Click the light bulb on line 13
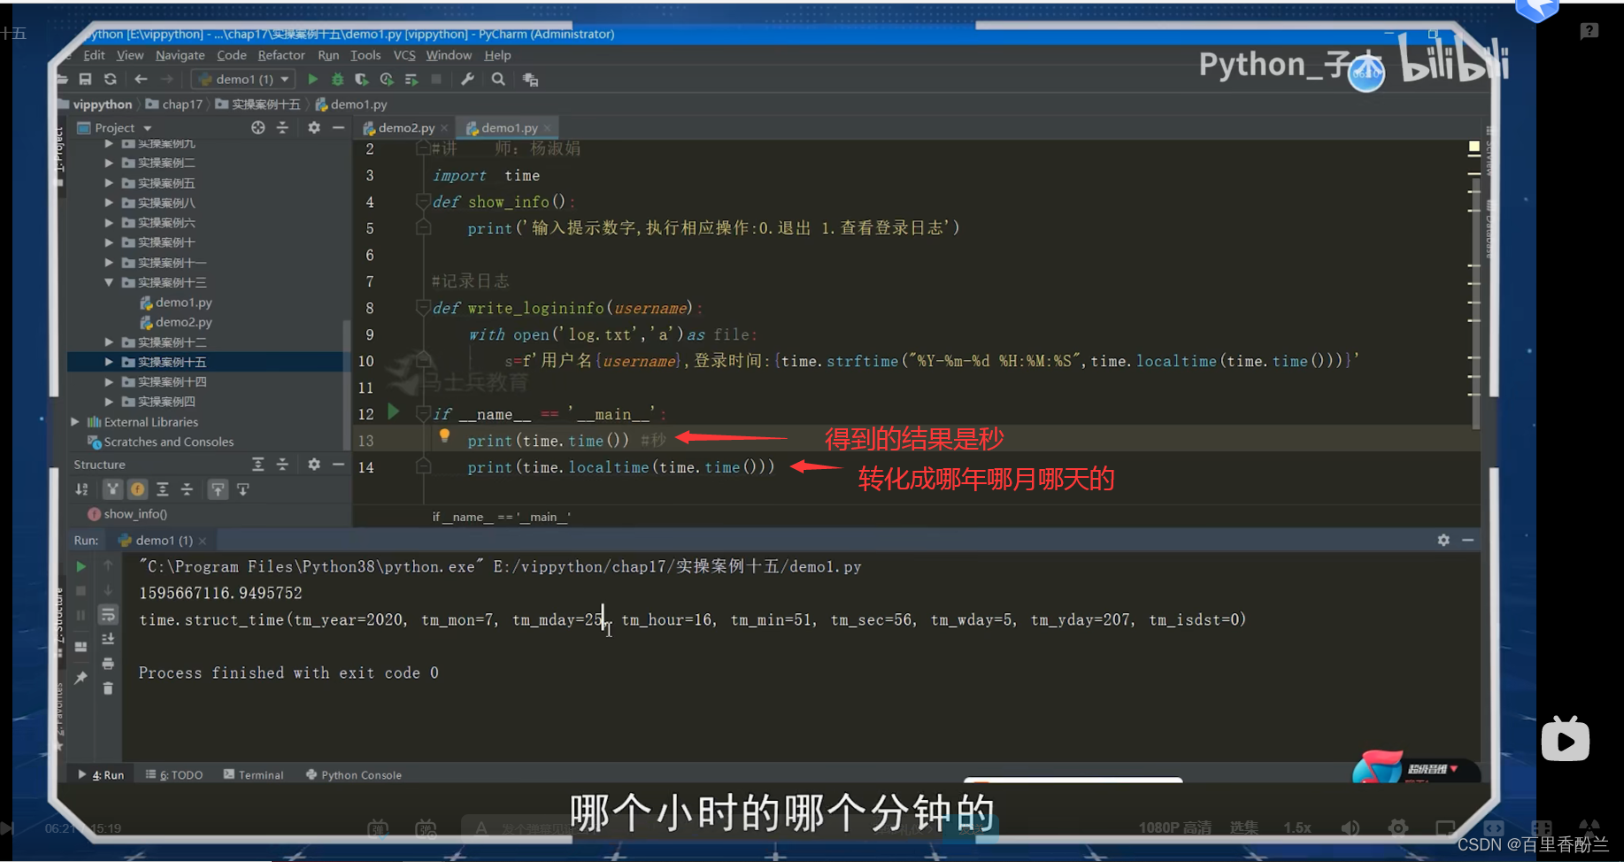This screenshot has width=1624, height=862. point(444,435)
